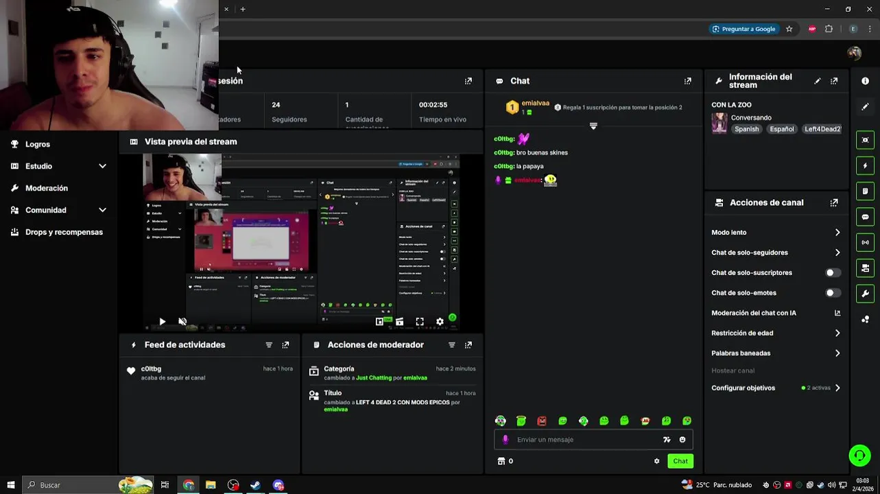Open the green support headset button
This screenshot has height=494, width=880.
(x=859, y=456)
